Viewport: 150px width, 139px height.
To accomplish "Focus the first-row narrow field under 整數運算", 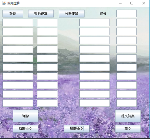I will 47,22.
